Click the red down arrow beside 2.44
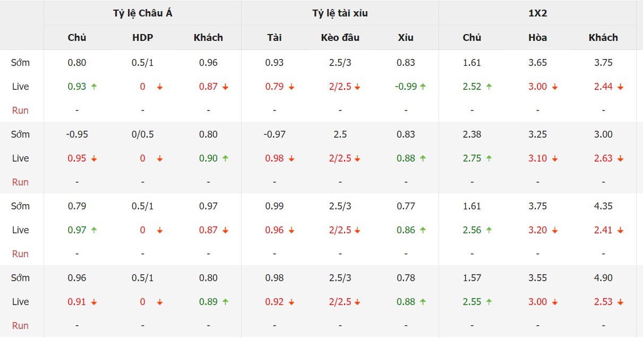643x338 pixels. 620,87
